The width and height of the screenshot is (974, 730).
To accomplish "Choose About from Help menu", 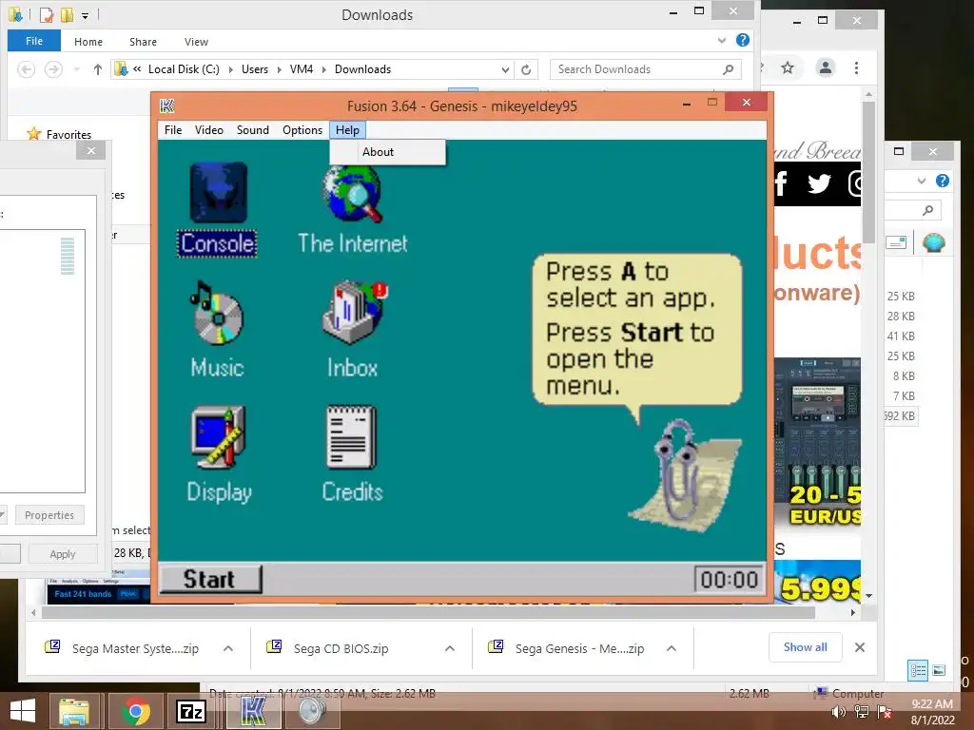I will 388,152.
